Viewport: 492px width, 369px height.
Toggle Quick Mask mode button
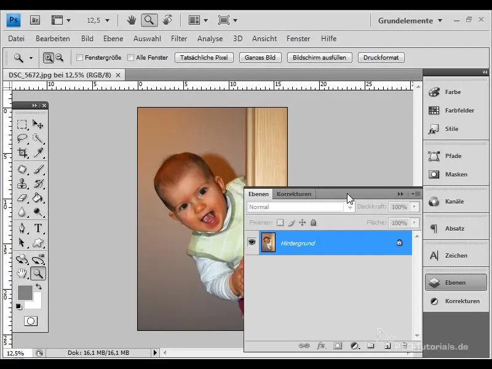point(30,321)
